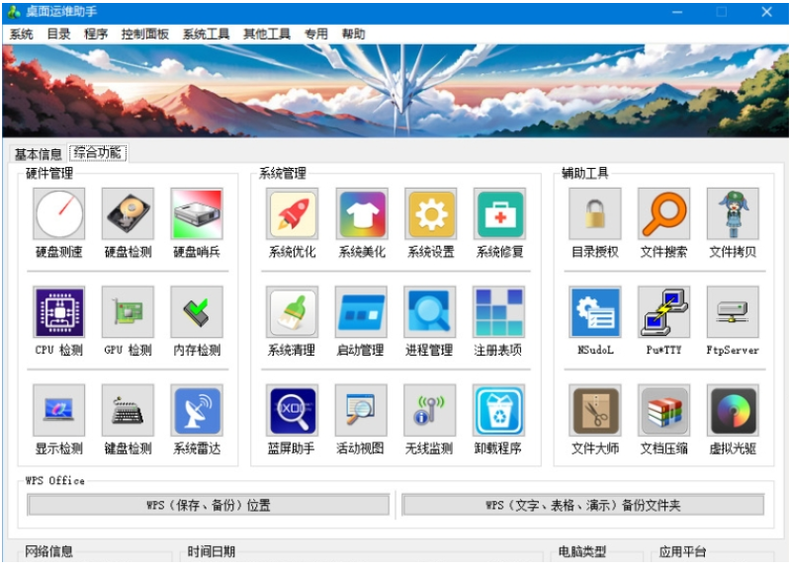The image size is (790, 569).
Task: Click the 卸载程序 uninstall bin icon
Action: pyautogui.click(x=499, y=410)
